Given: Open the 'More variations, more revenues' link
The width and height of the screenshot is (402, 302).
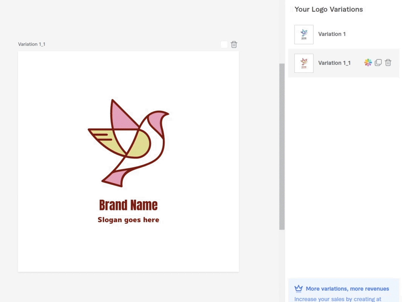Looking at the screenshot, I should click(x=347, y=289).
